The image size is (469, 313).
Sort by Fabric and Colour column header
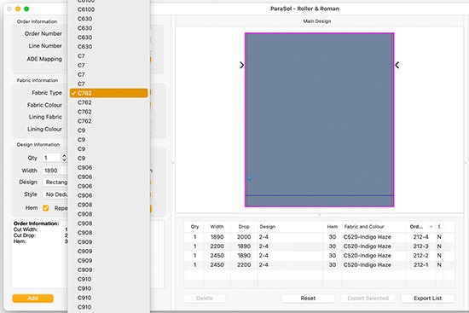(x=373, y=227)
